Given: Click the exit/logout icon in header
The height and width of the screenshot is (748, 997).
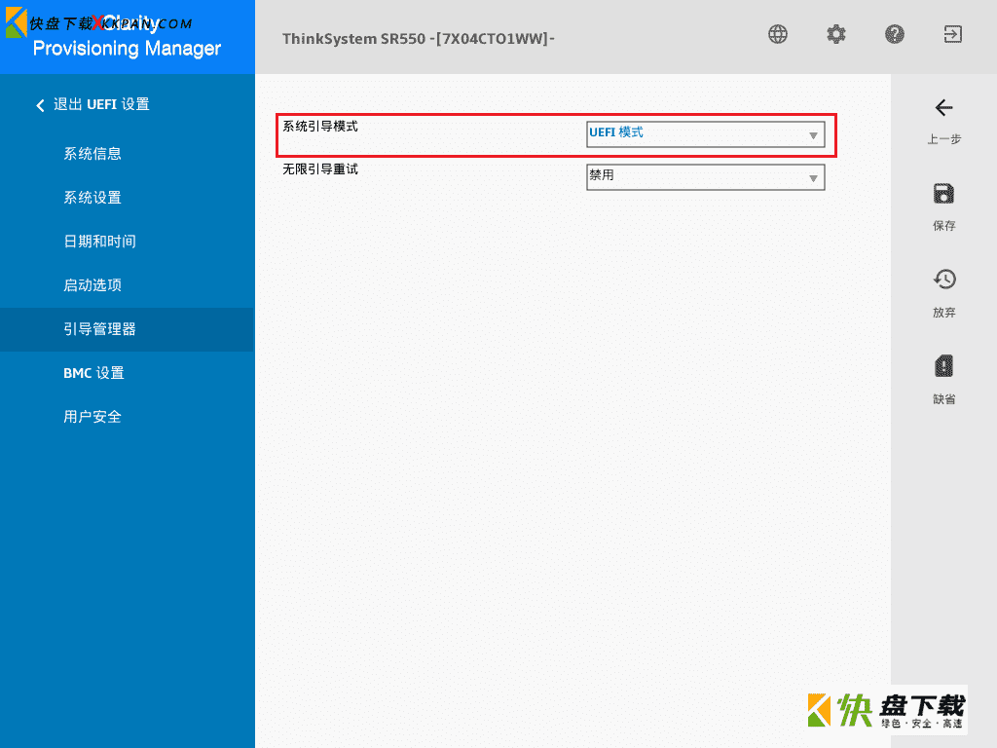Looking at the screenshot, I should pos(952,34).
